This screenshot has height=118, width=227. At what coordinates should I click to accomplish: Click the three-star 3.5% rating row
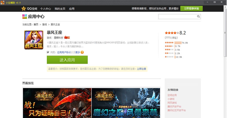172,50
